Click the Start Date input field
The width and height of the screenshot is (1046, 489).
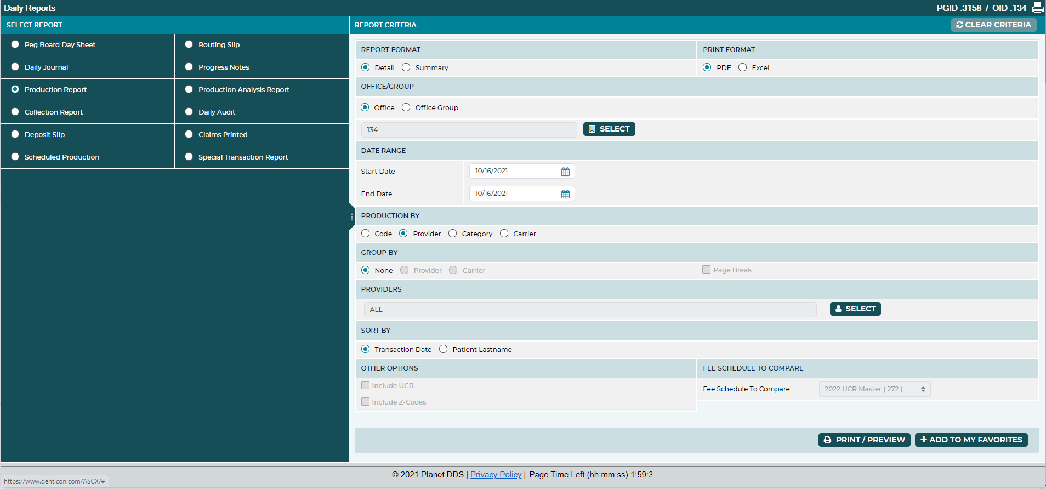click(521, 171)
